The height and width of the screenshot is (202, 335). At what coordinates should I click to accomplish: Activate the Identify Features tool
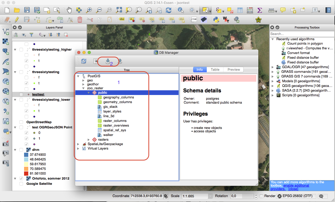click(181, 10)
